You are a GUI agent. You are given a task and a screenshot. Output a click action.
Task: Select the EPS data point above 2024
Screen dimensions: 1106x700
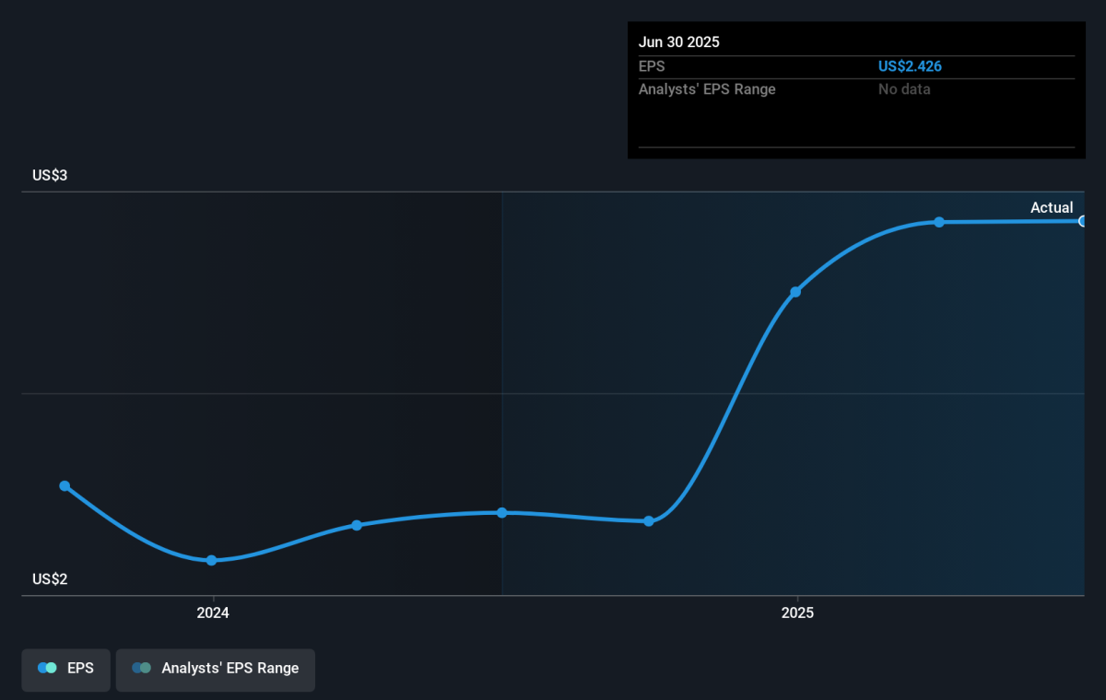point(211,560)
